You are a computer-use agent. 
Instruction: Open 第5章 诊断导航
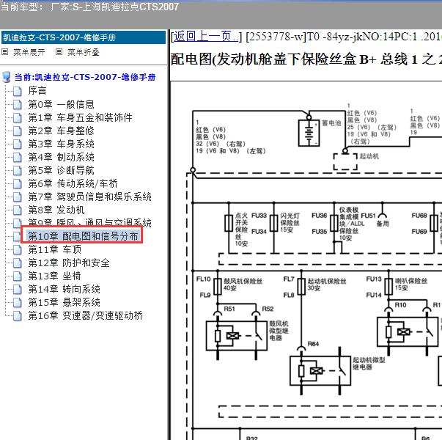(61, 170)
